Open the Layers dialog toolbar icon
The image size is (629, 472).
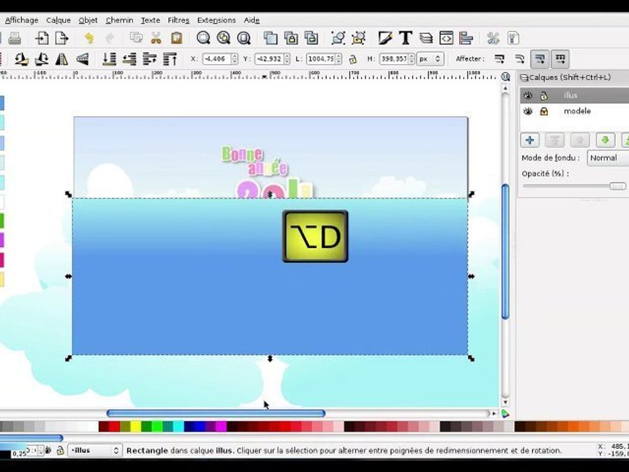point(426,38)
